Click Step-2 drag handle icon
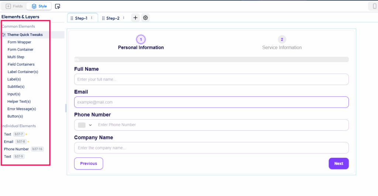The width and height of the screenshot is (378, 196). [x=103, y=18]
